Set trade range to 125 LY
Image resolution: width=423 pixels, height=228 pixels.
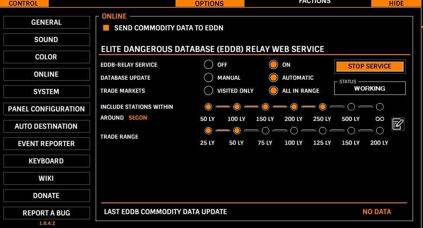(x=323, y=131)
